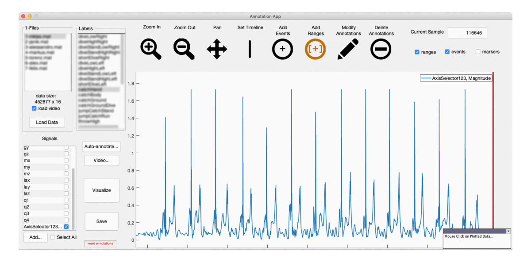Enable the mx signal checkbox

tap(66, 160)
